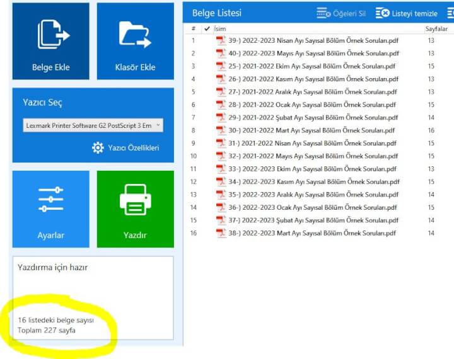Click PDF icon of 39-) Nisan Ayı file

coord(221,40)
